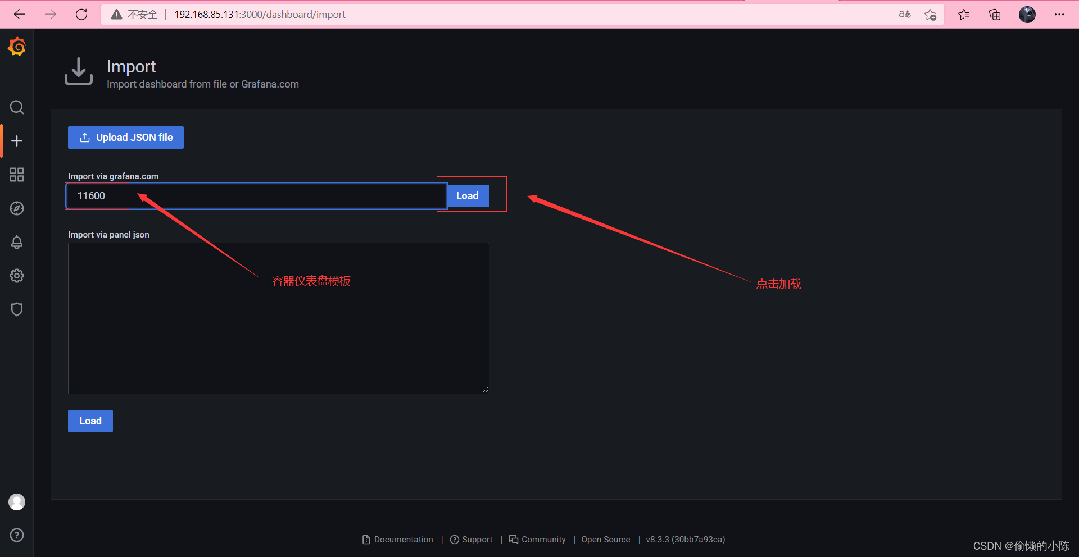Click the Import page heading text
Screen dimensions: 1079x557
click(x=132, y=67)
